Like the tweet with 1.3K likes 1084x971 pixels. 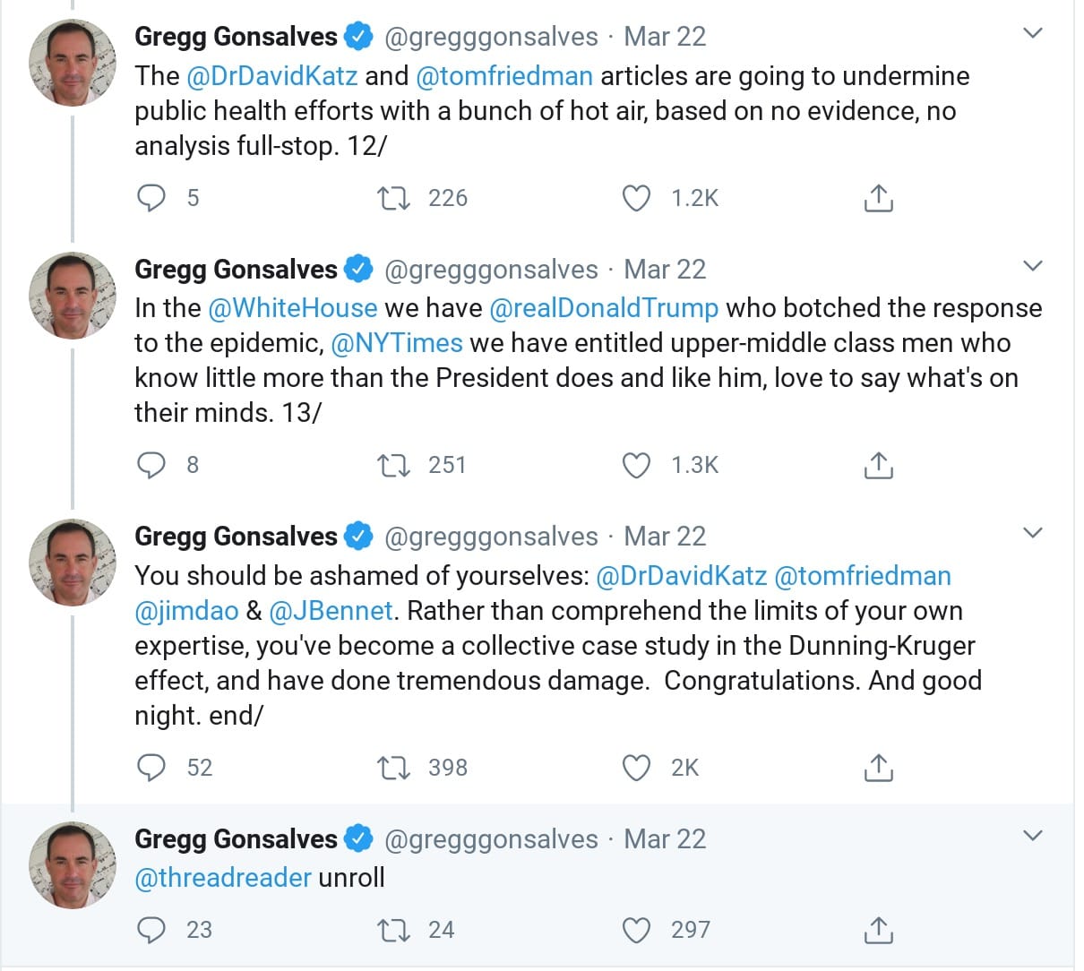636,465
